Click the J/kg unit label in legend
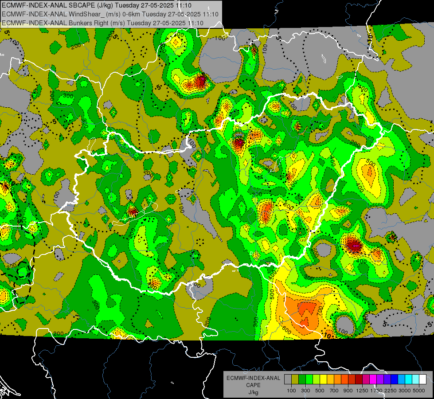Image resolution: width=434 pixels, height=399 pixels. tap(253, 392)
